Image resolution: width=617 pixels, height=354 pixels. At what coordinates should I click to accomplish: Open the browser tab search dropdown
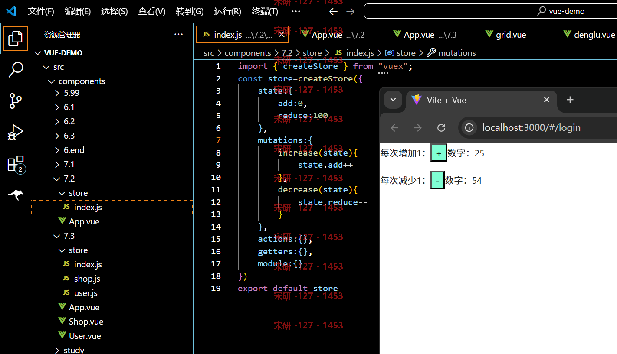tap(393, 100)
